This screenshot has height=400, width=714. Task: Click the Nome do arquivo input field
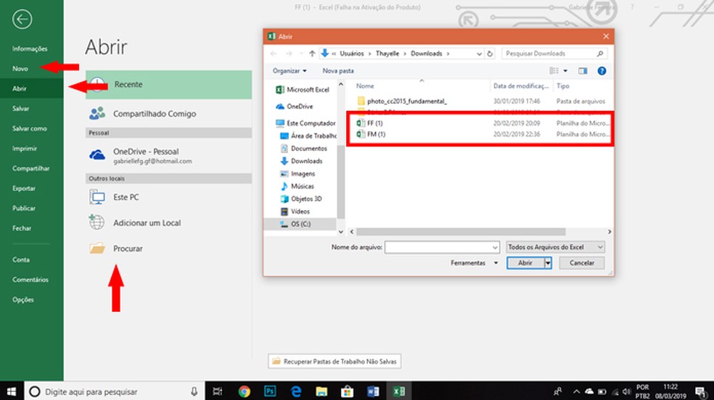[442, 247]
